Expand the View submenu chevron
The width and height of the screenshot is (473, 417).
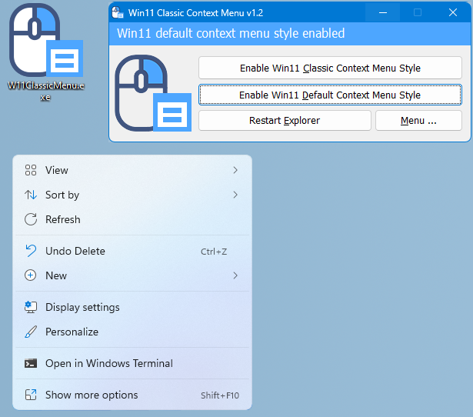click(x=235, y=170)
